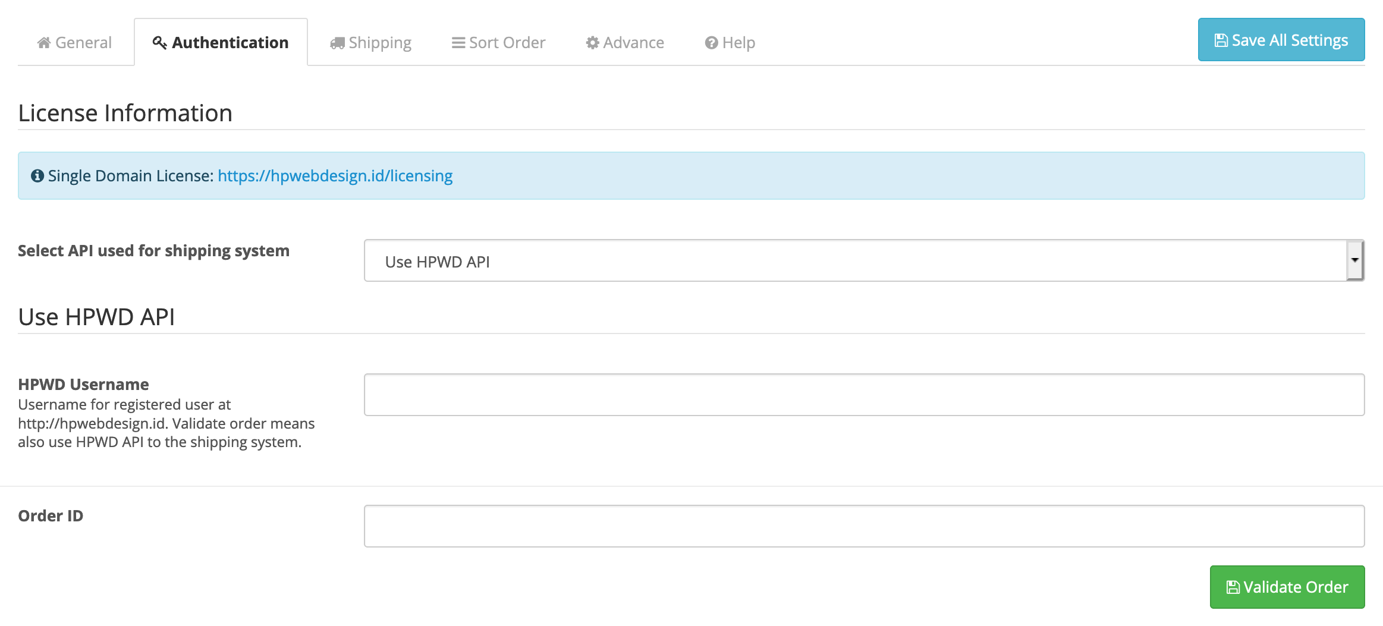The image size is (1383, 626).
Task: Open the hpwebdesign.id licensing link
Action: 335,176
